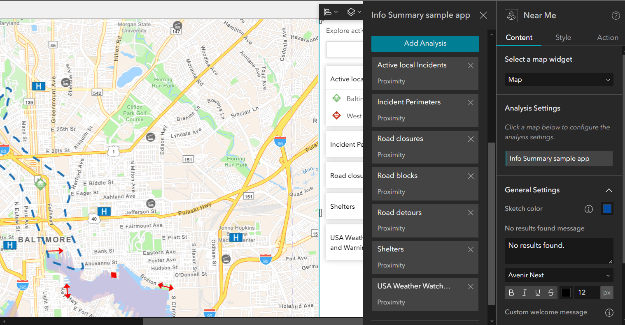This screenshot has height=325, width=625.
Task: Click scroll down arrow of analysis list
Action: click(492, 321)
